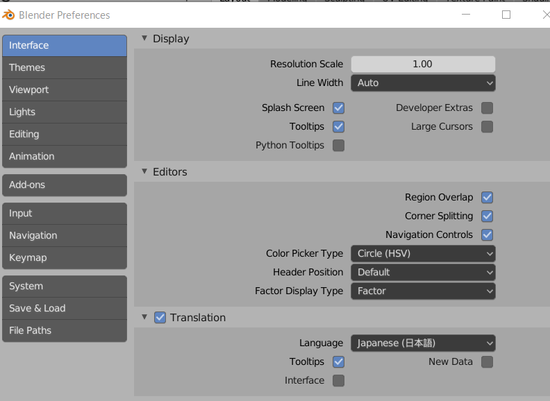Enable Large Cursors option
550x401 pixels.
pyautogui.click(x=487, y=127)
